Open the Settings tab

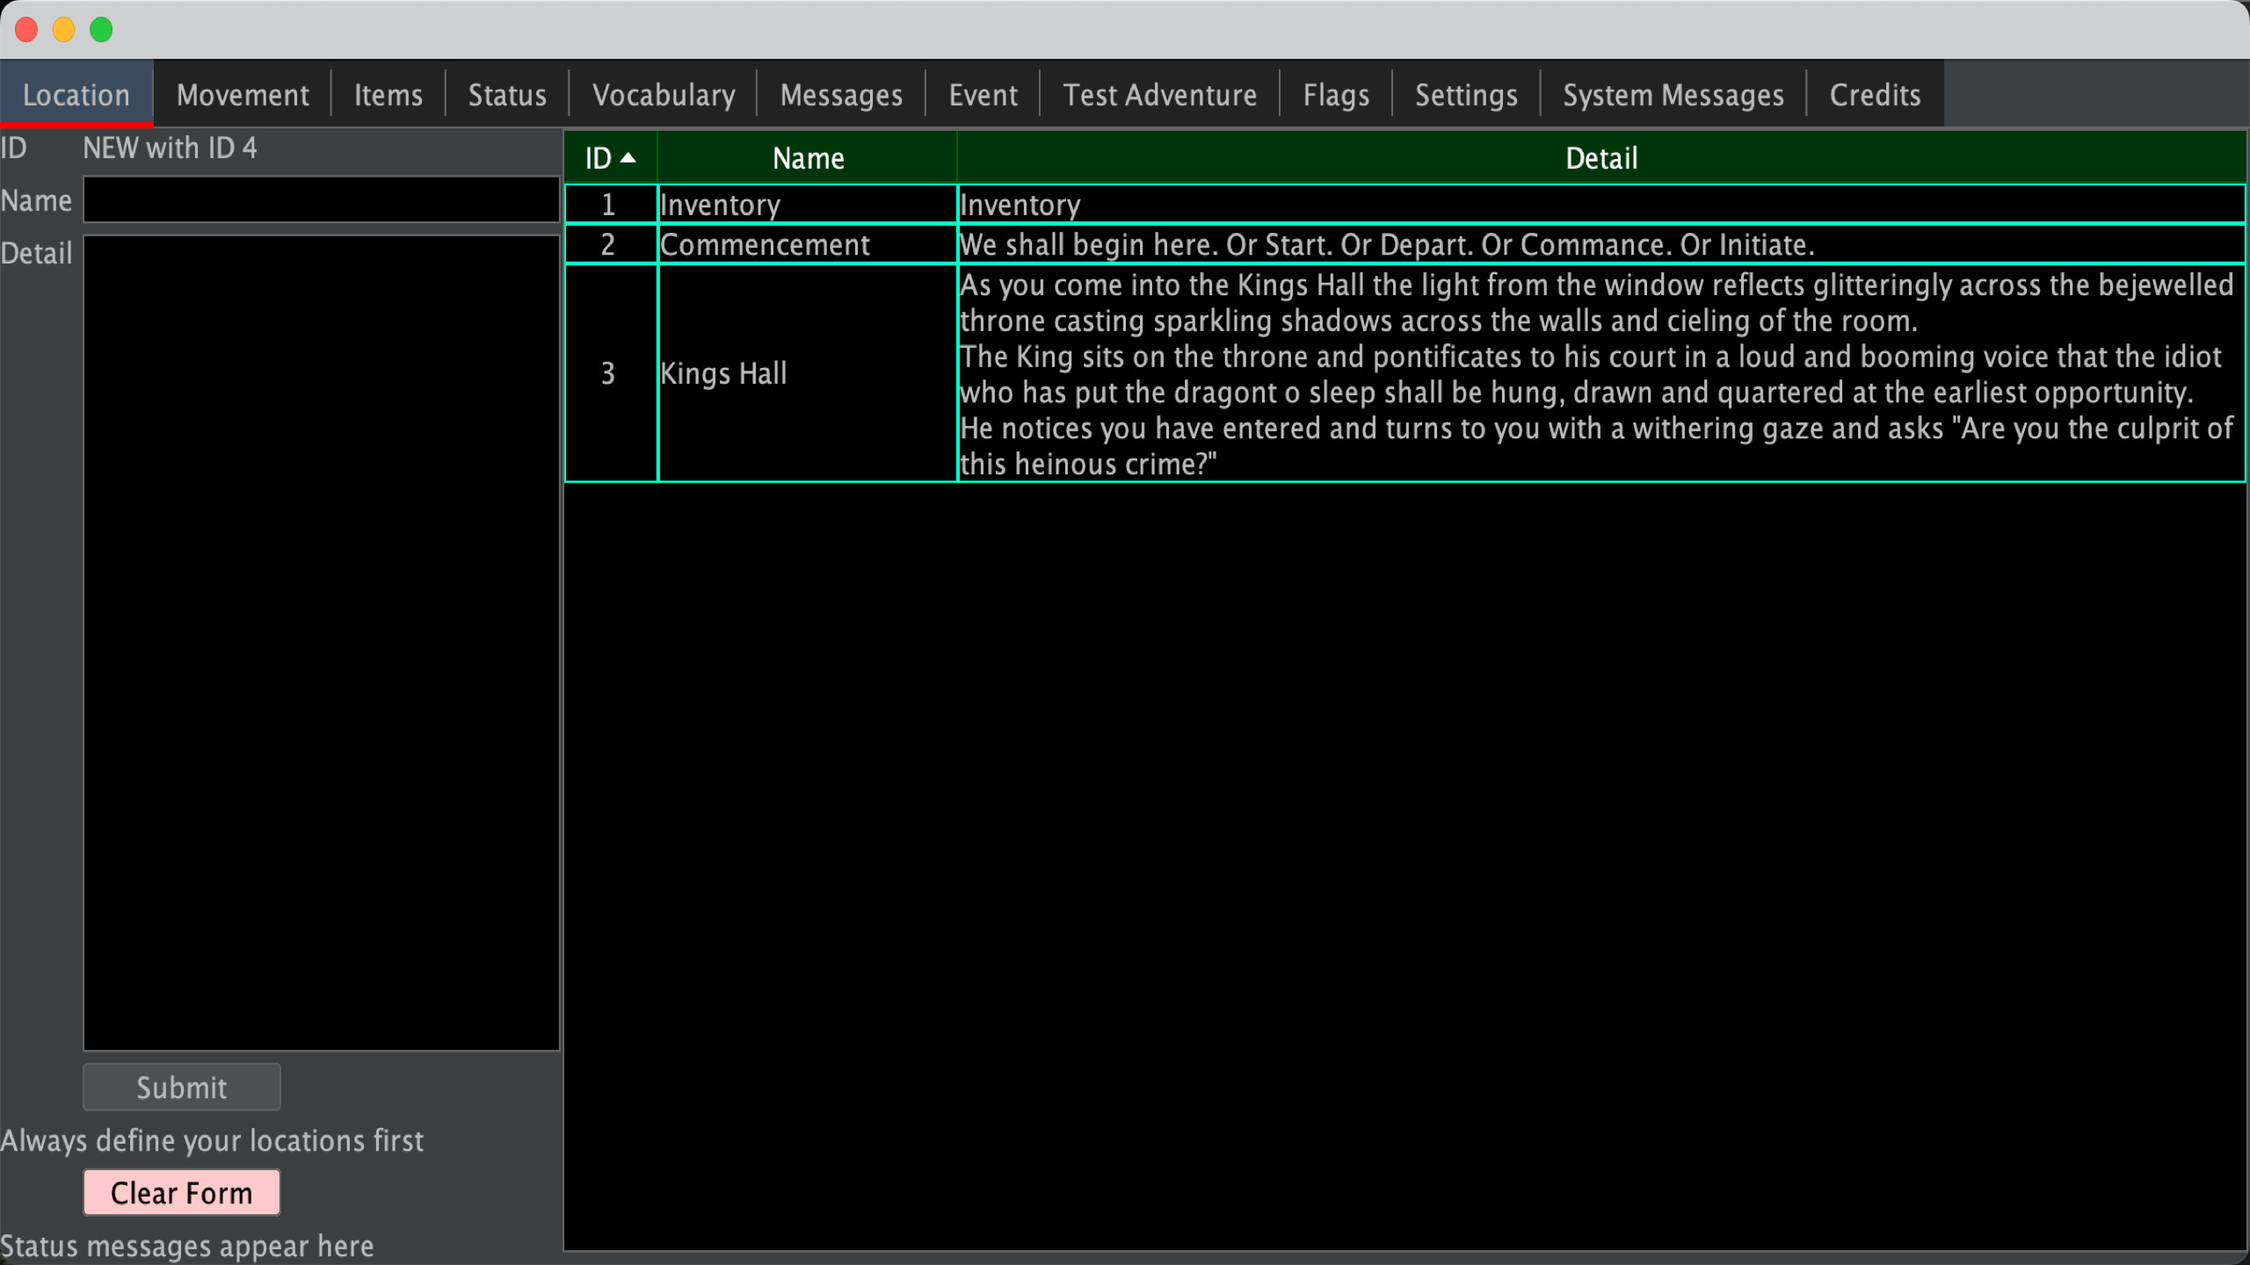point(1466,94)
